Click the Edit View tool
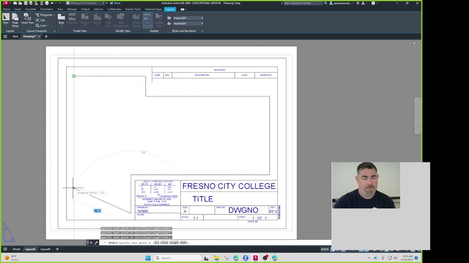 click(108, 20)
